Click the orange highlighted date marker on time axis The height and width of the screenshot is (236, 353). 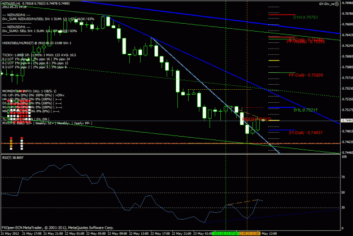250,234
